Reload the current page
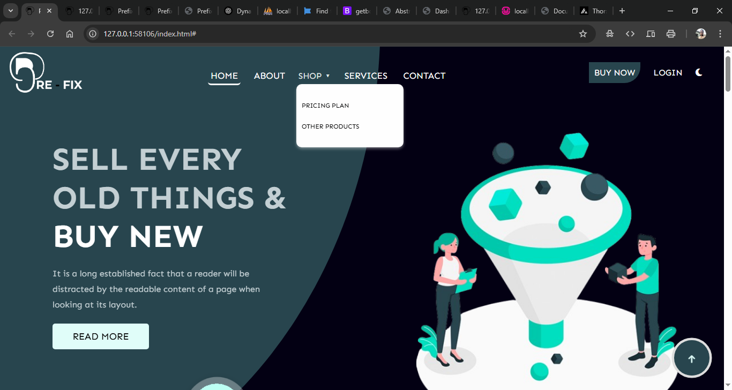Image resolution: width=732 pixels, height=390 pixels. pyautogui.click(x=50, y=34)
